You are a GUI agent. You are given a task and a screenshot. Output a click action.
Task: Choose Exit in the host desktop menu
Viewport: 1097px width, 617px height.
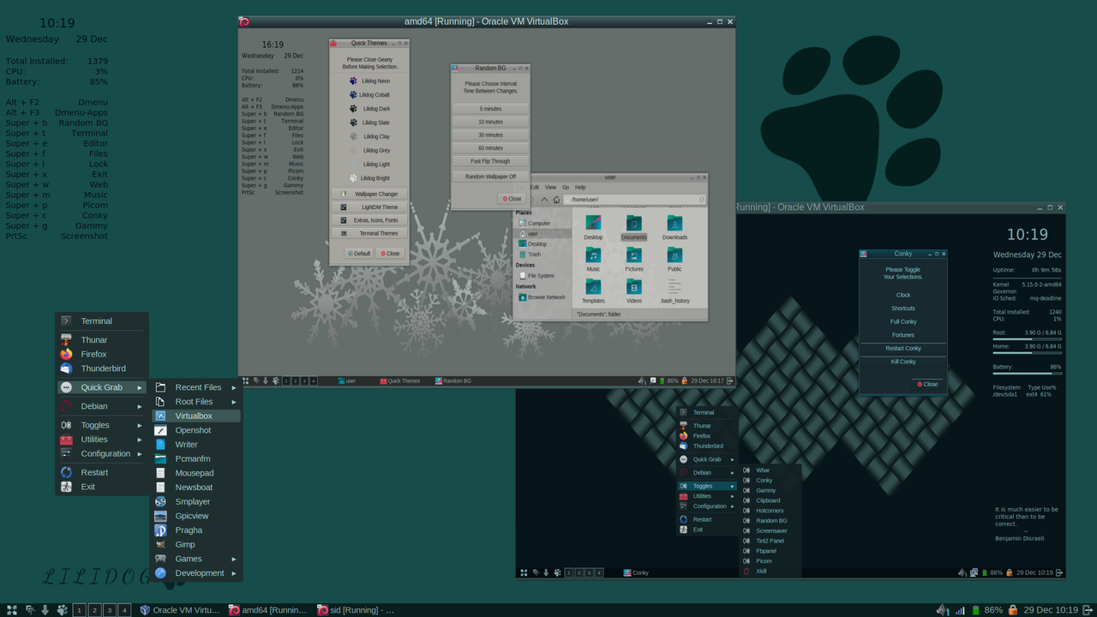102,487
